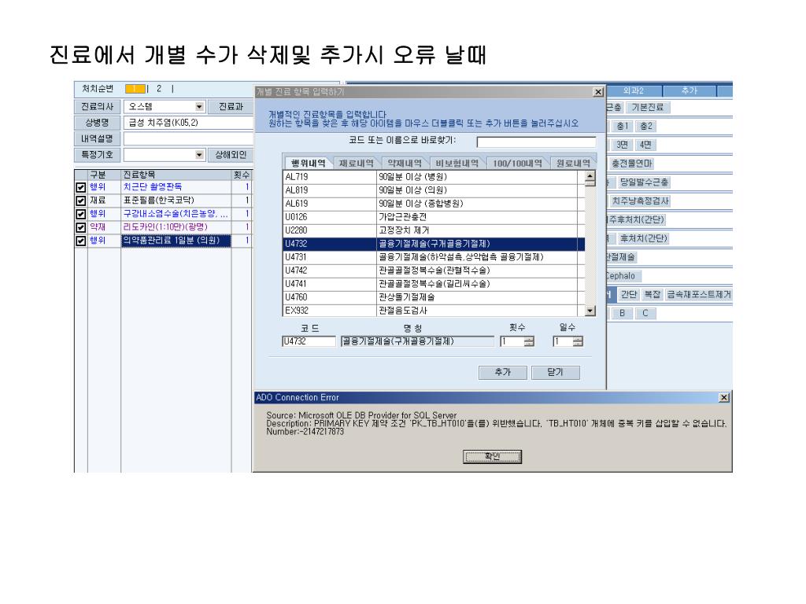Click the 닫기 button in dialog

555,372
